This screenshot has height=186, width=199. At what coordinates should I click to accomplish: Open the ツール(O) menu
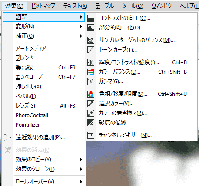point(133,6)
